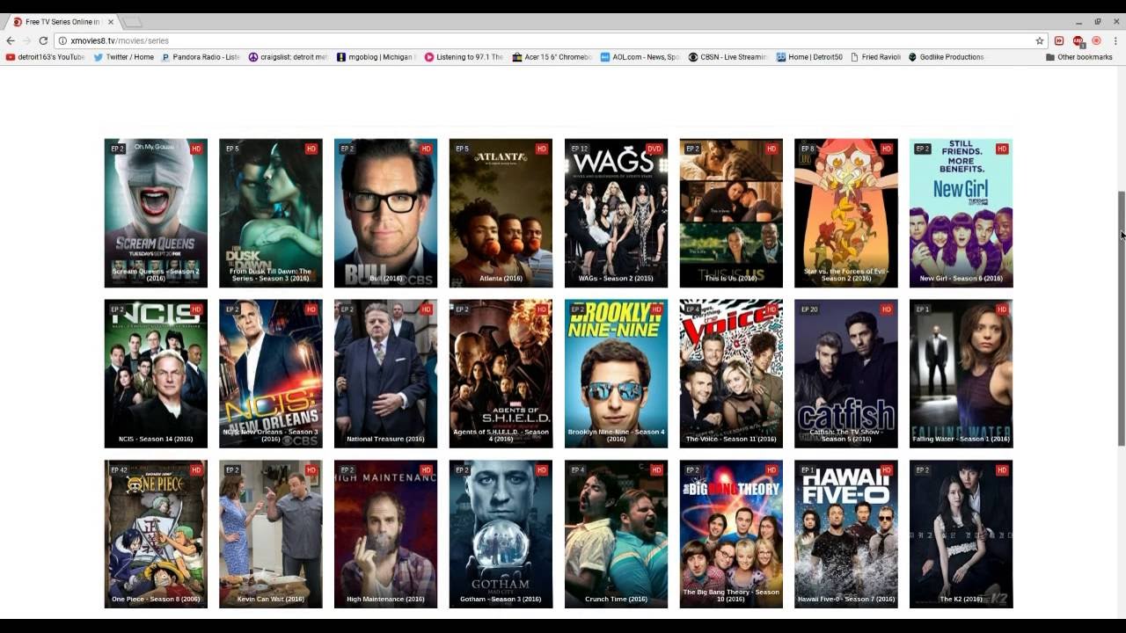Expand the Other bookmarks folder
This screenshot has width=1126, height=633.
pos(1079,57)
